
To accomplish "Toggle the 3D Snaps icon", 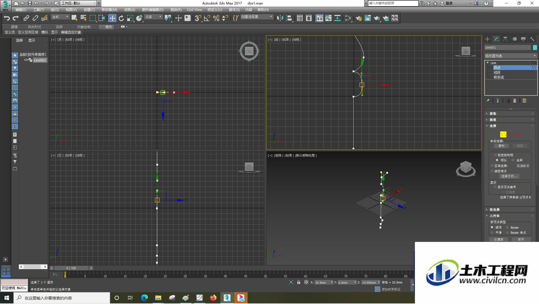I will point(198,18).
